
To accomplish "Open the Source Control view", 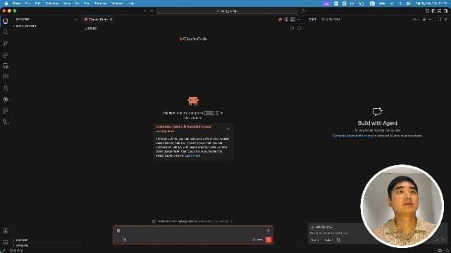I will click(5, 44).
